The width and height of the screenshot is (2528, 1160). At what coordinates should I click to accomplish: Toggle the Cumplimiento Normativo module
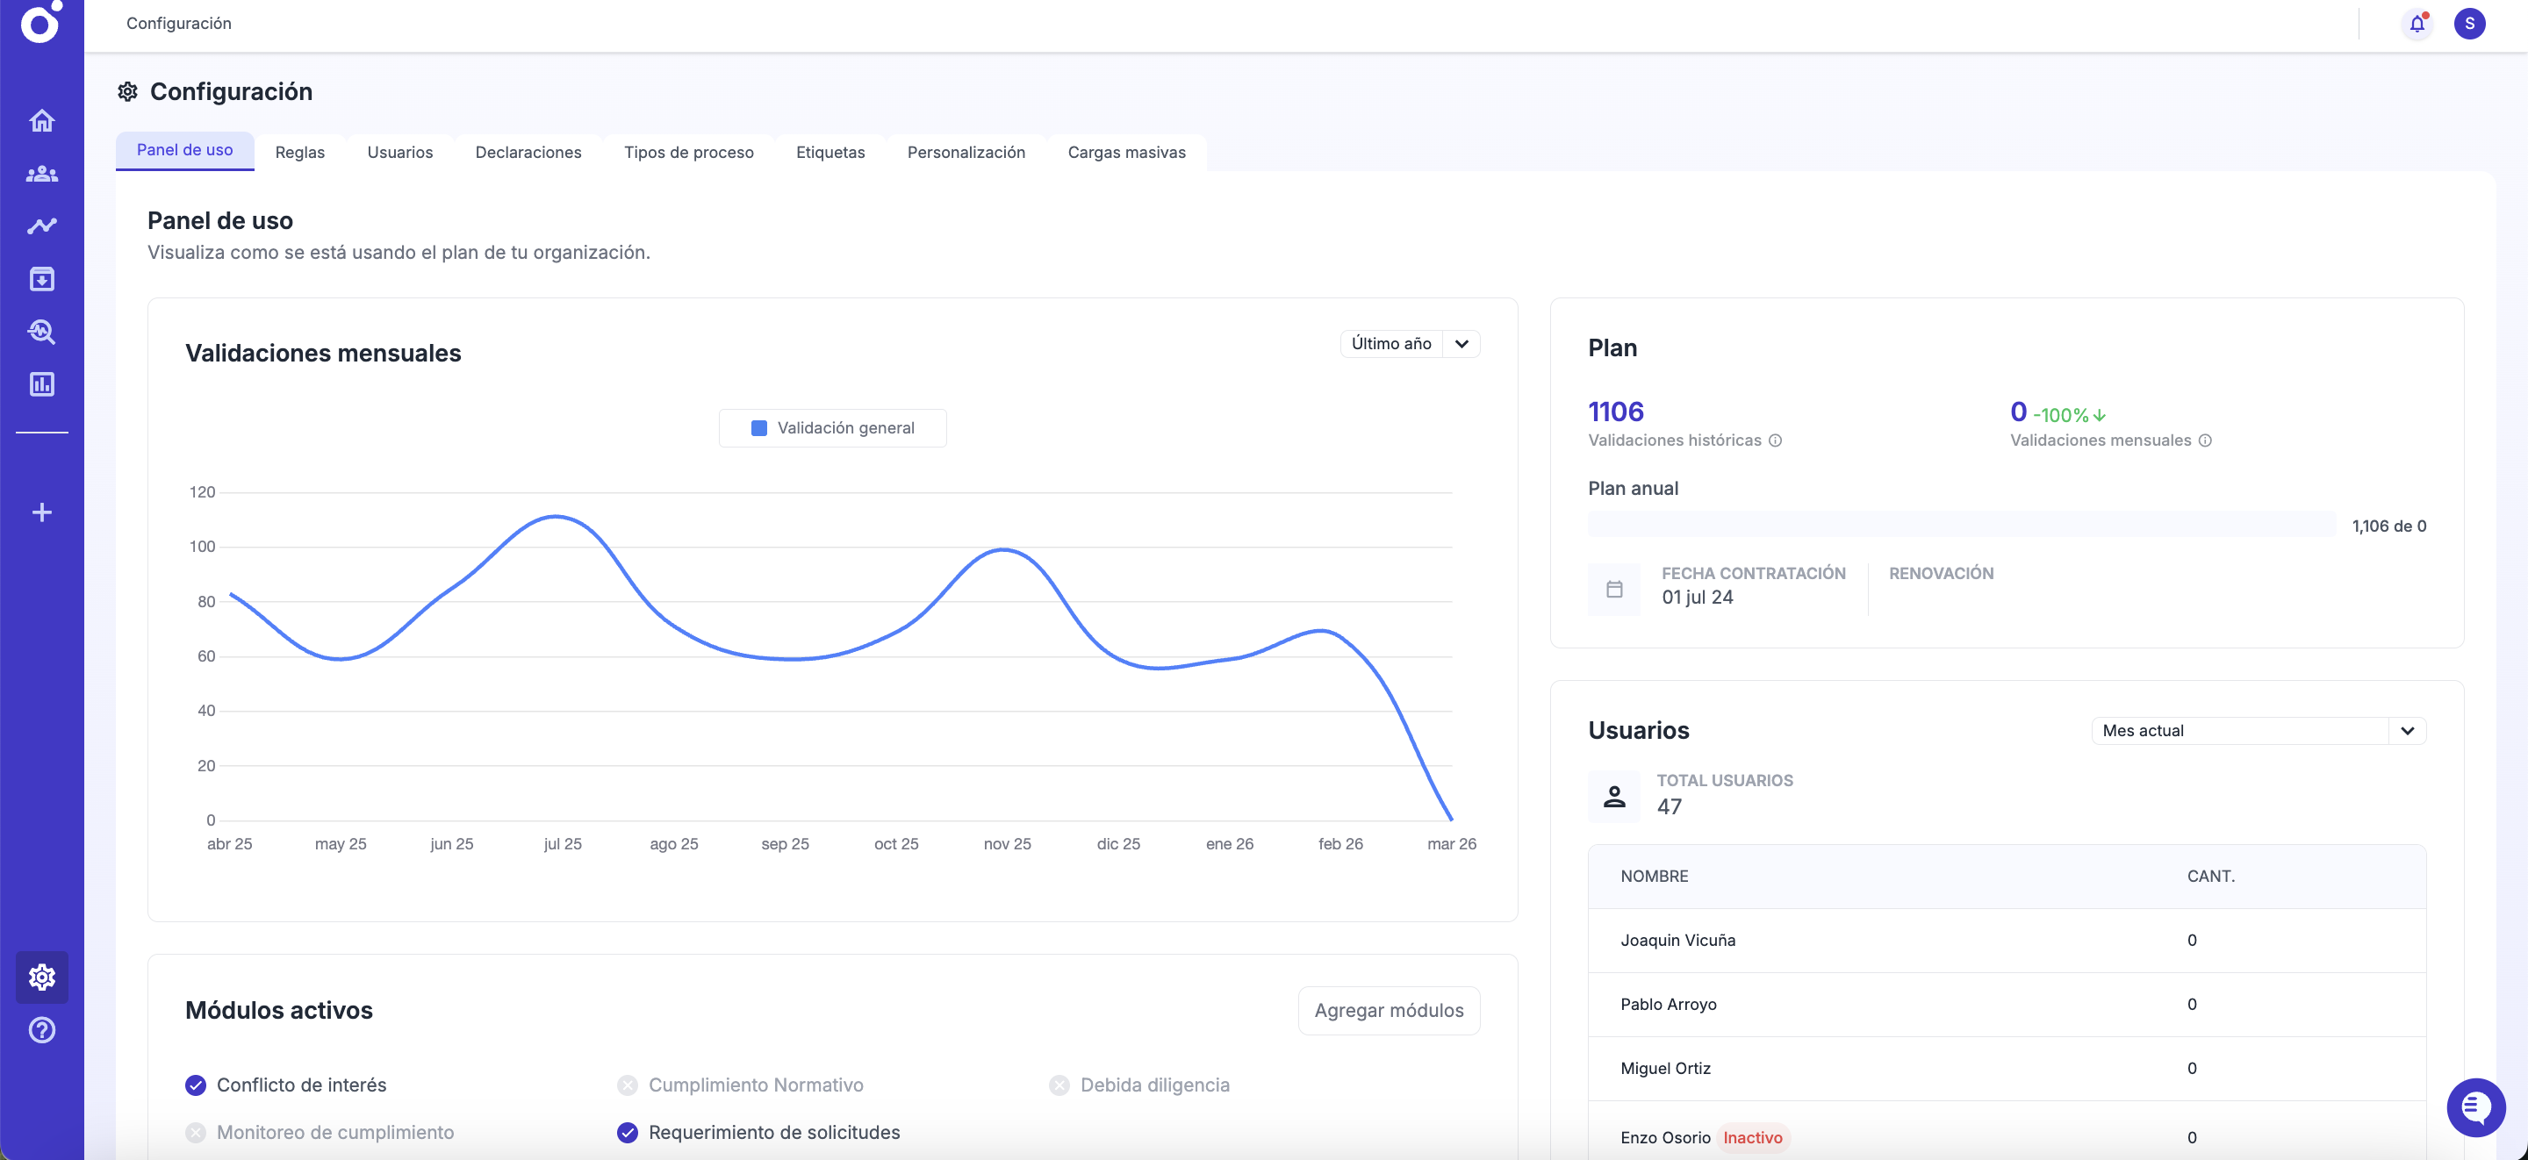pos(628,1085)
